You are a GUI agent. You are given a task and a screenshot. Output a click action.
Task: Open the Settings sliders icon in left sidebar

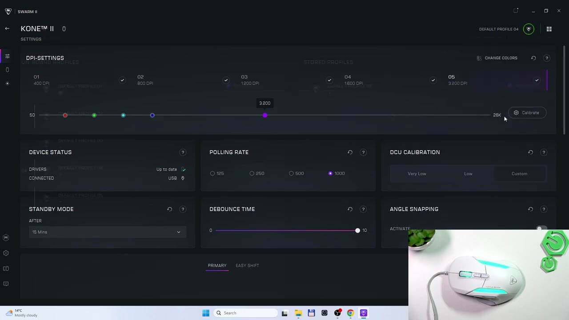click(x=7, y=56)
